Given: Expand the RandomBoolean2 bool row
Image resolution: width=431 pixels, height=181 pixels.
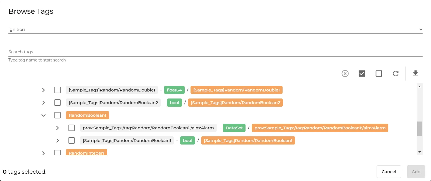Looking at the screenshot, I should (x=43, y=103).
